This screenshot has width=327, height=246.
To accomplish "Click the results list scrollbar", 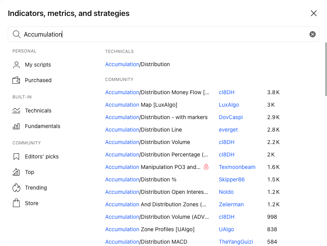I will click(x=325, y=69).
